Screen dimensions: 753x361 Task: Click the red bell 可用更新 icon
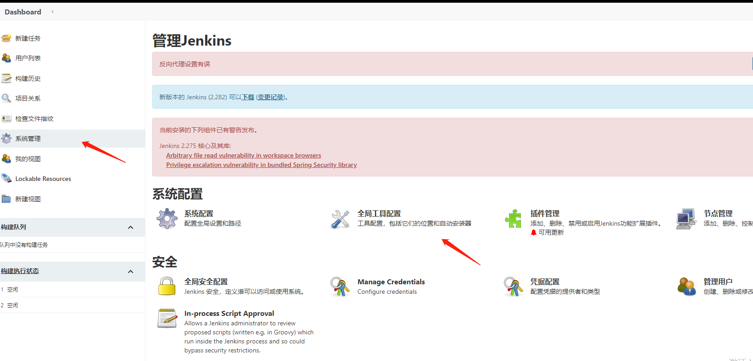point(533,232)
